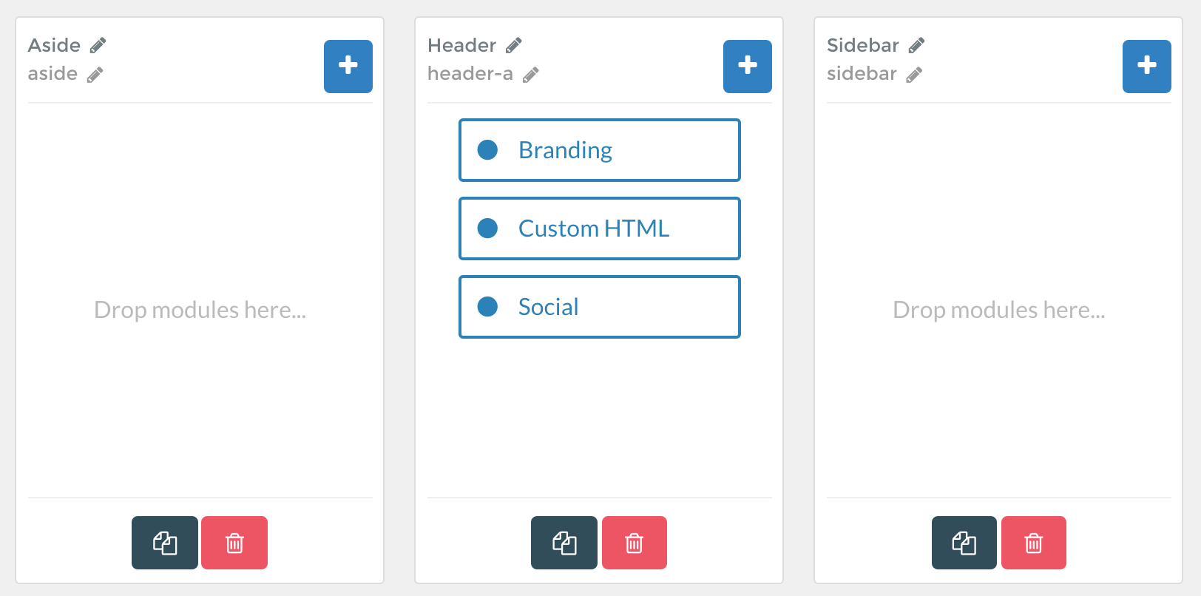Screen dimensions: 1201x596
Task: Delete the Header position with trash button
Action: click(635, 543)
